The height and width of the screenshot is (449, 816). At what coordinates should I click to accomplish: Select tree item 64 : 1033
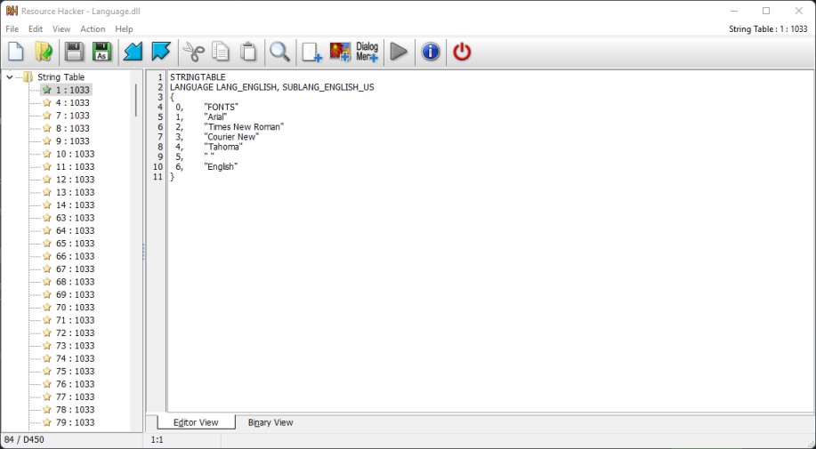(75, 231)
